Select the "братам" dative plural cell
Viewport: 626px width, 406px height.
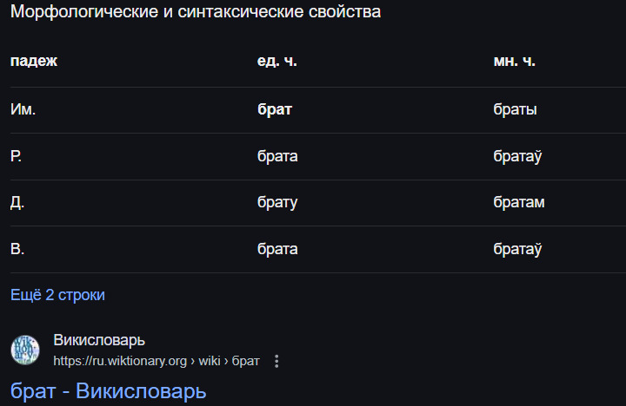pos(519,203)
